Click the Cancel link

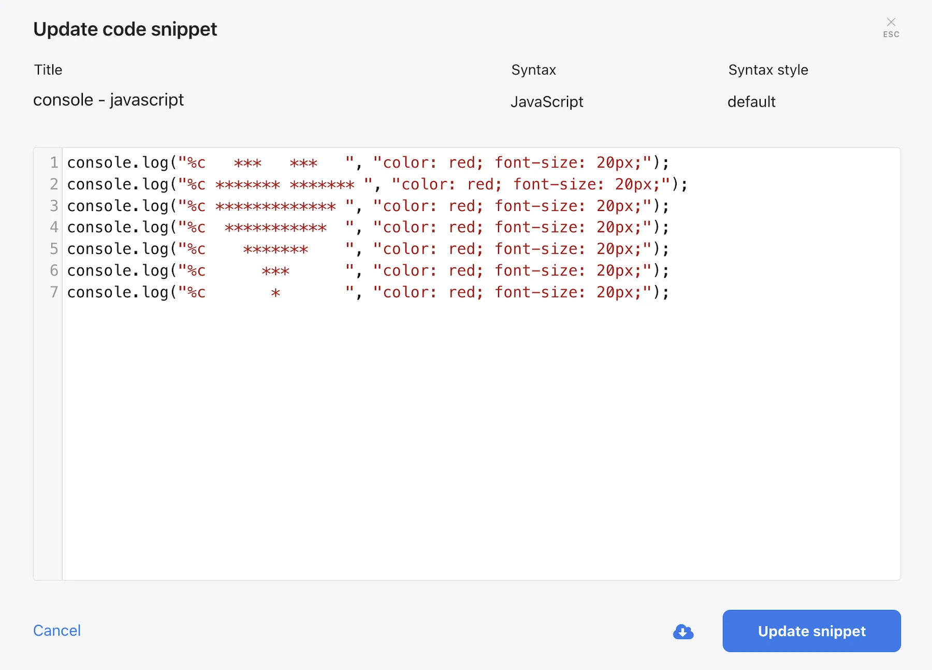coord(56,631)
